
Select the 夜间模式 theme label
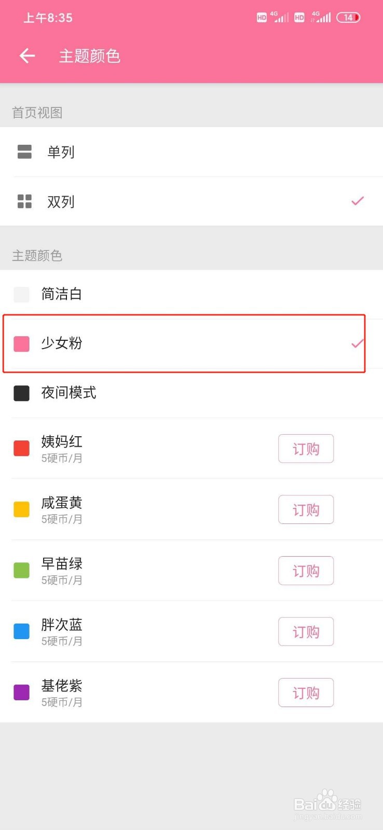click(69, 393)
